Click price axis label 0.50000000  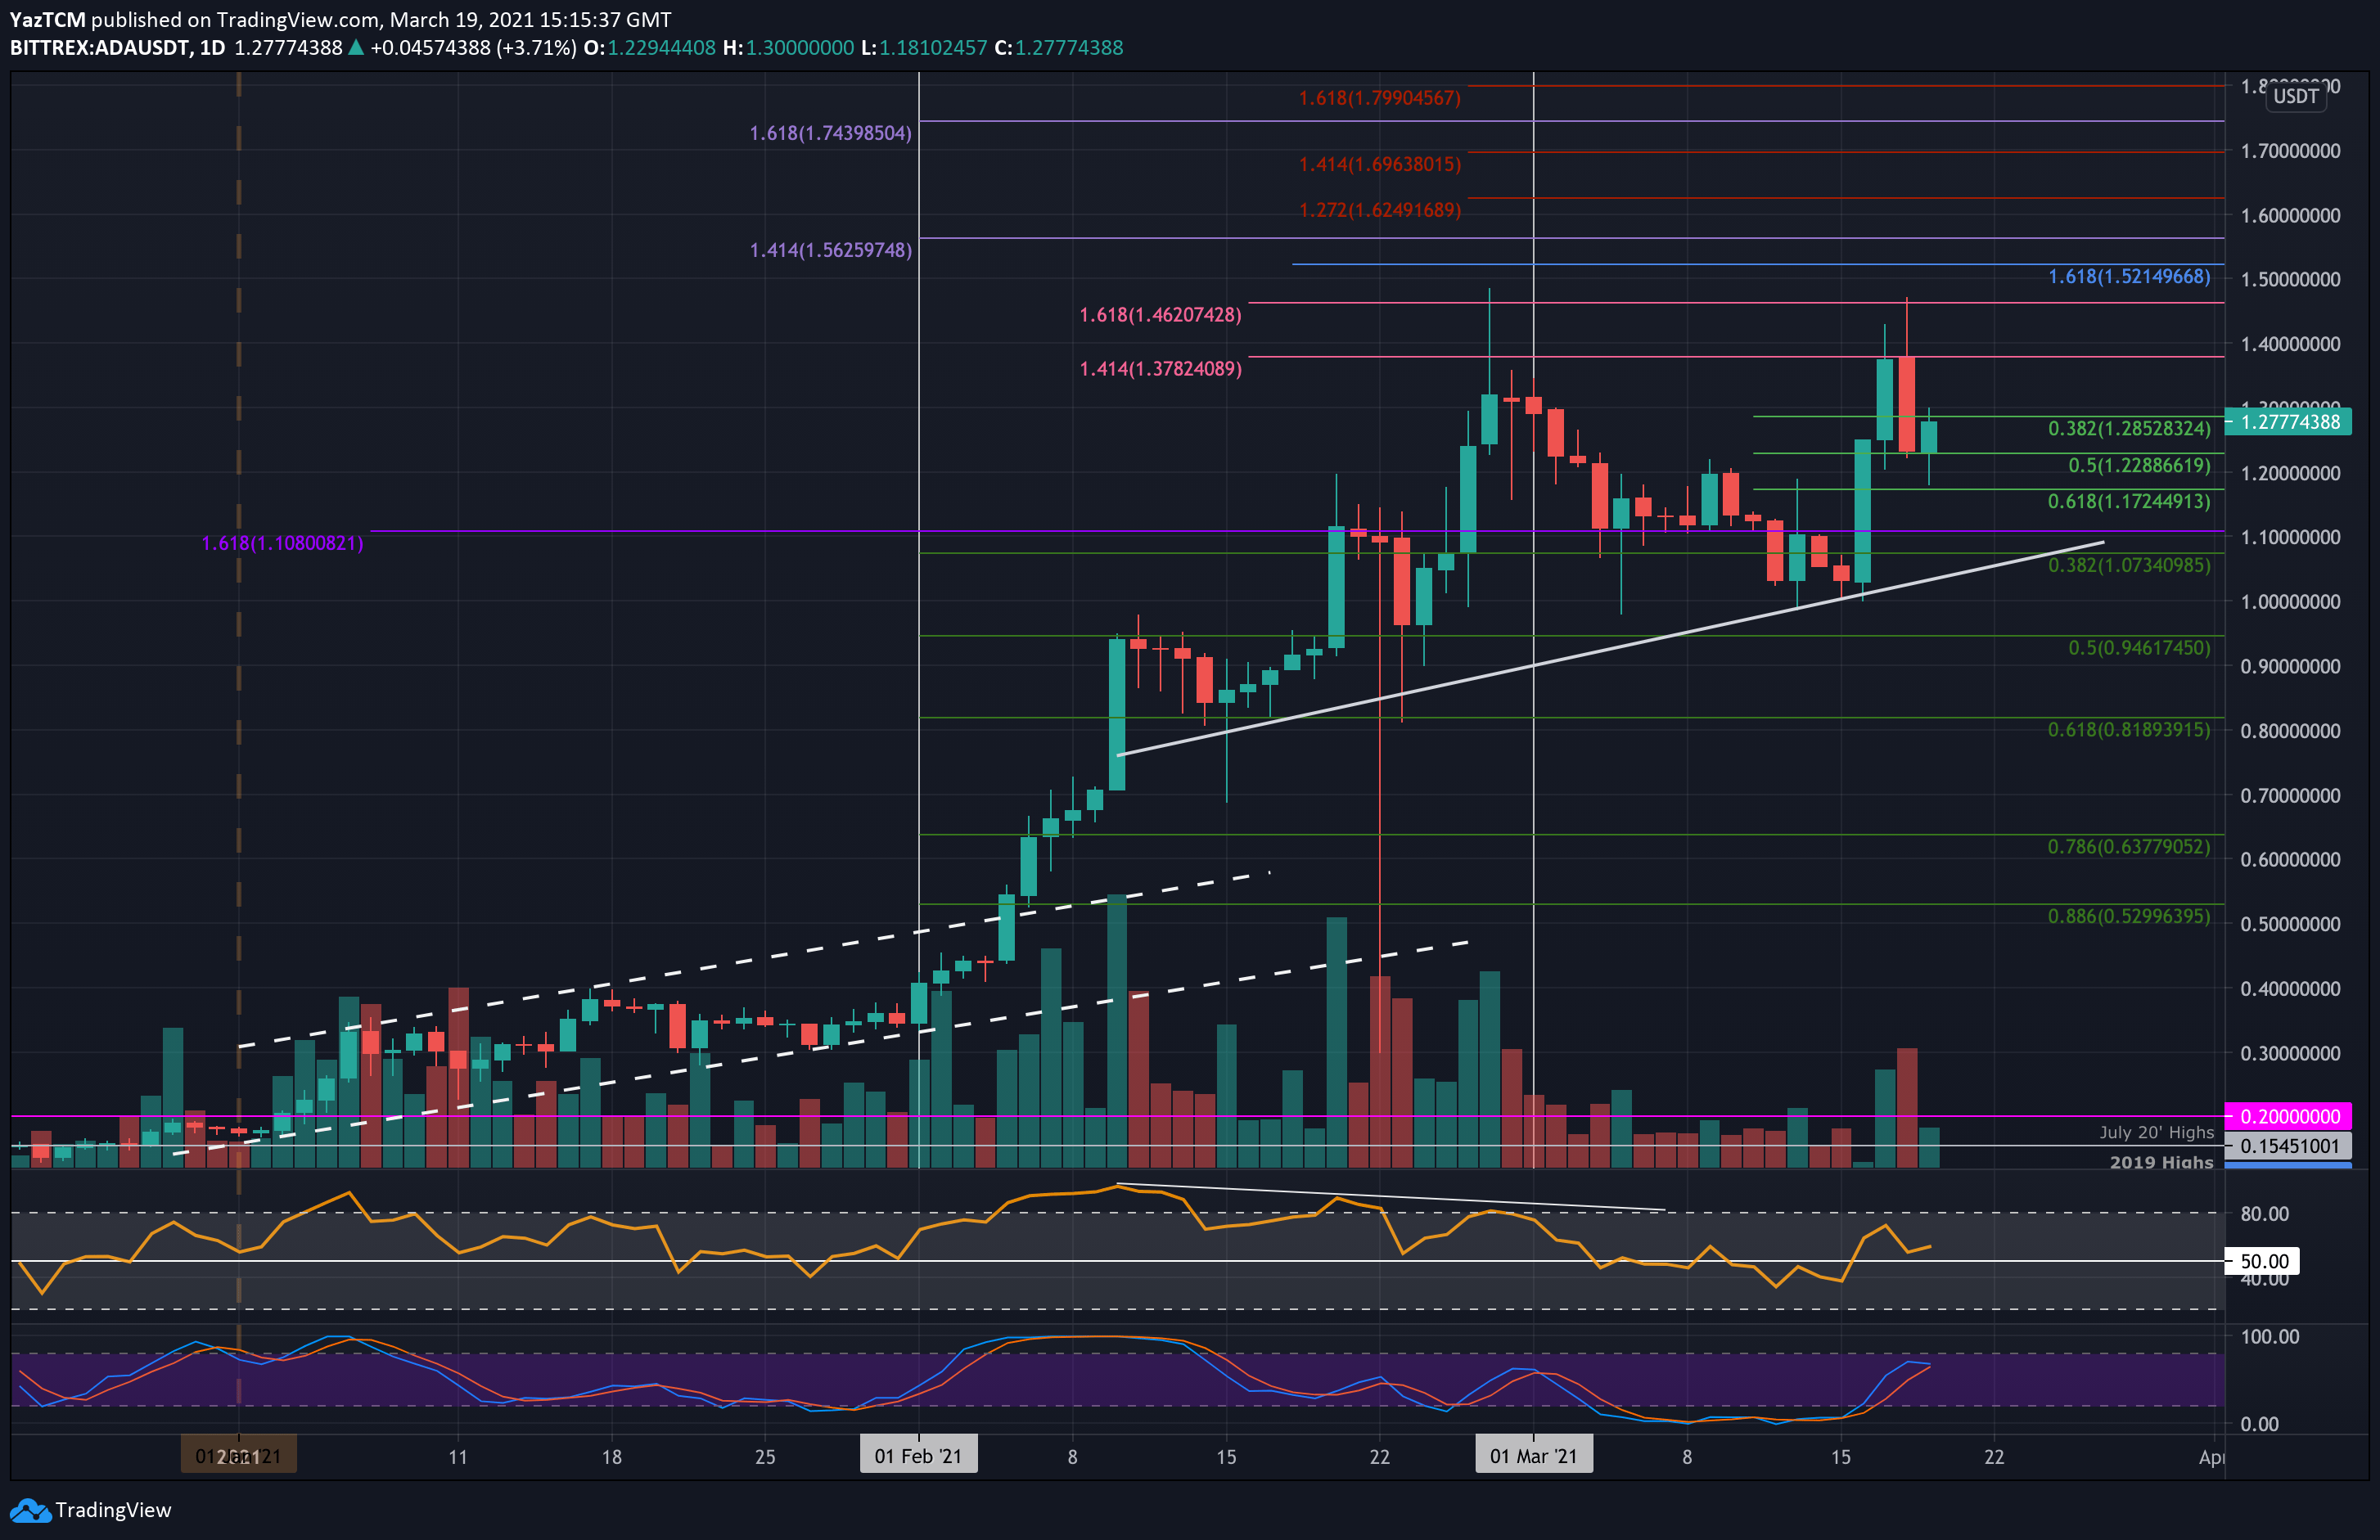click(2290, 924)
